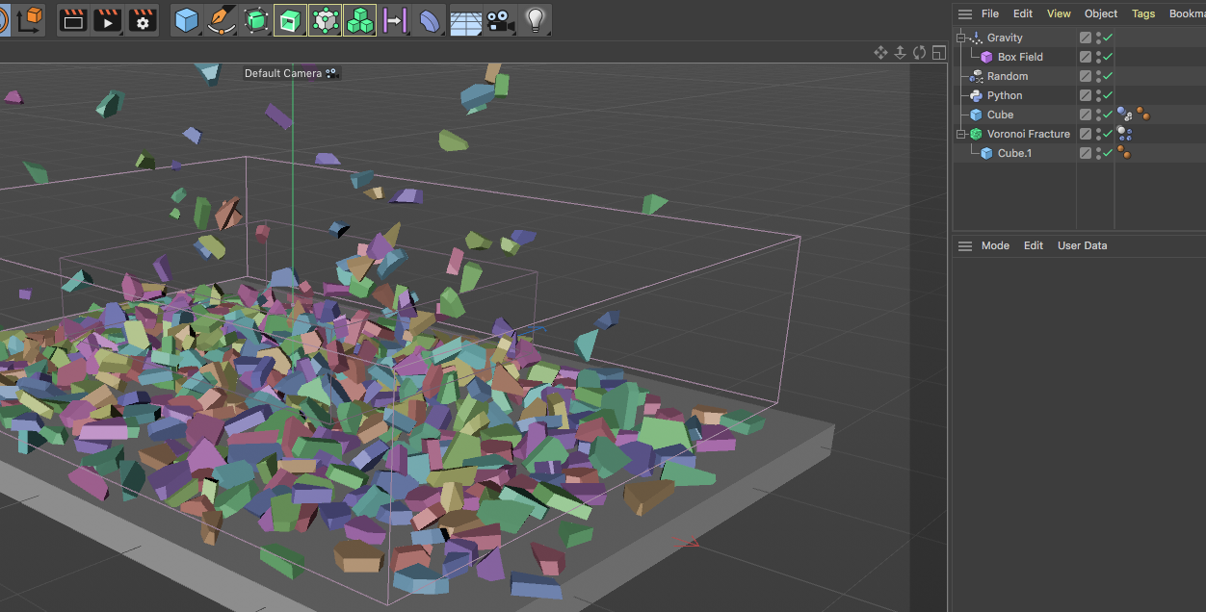Collapse the Voronoi Fracture tree node

click(960, 134)
